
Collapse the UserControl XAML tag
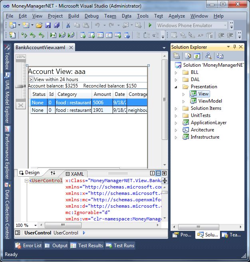26,181
